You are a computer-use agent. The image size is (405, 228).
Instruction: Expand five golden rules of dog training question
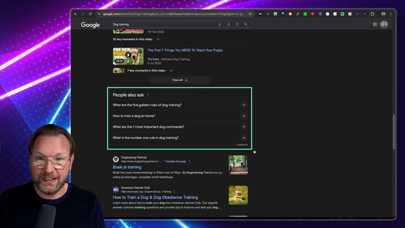coord(180,105)
